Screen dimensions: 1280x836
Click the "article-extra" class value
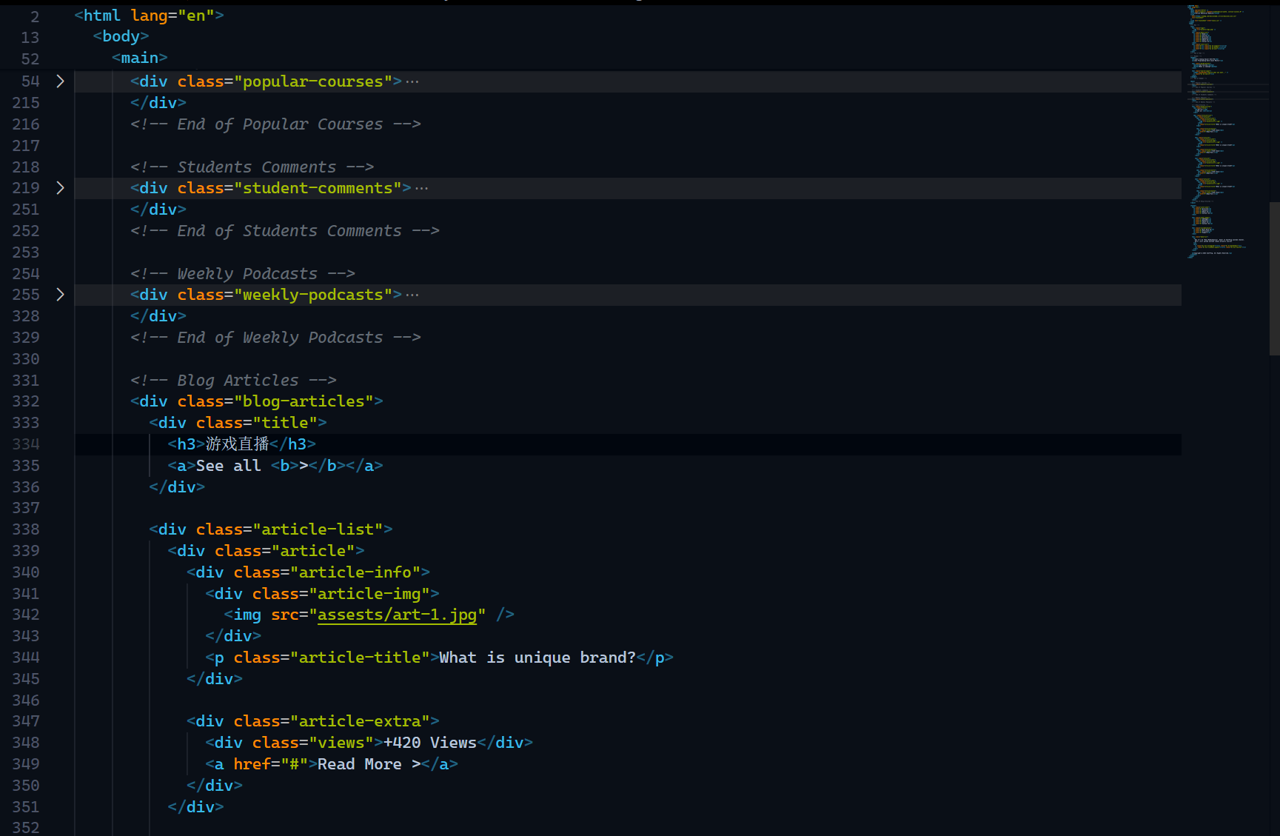click(360, 721)
